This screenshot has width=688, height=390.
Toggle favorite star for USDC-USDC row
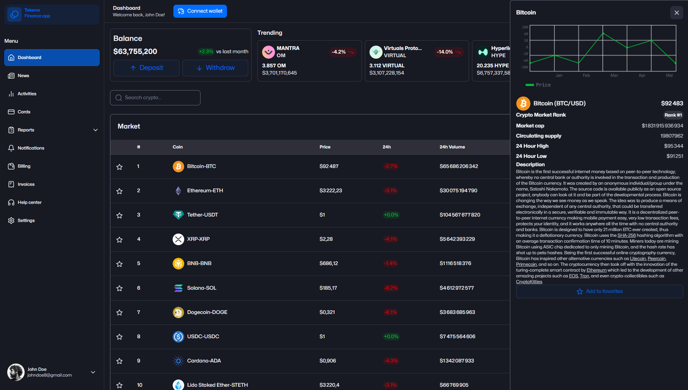(119, 337)
